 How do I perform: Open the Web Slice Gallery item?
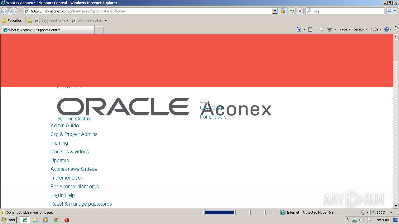[89, 21]
